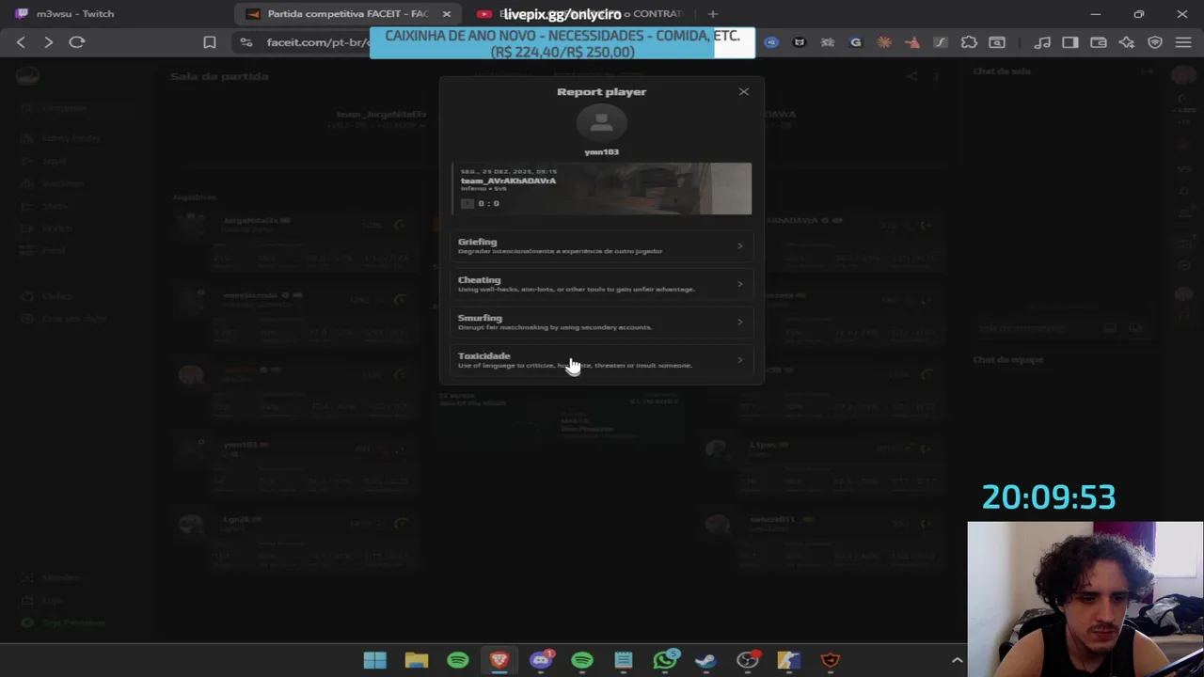Image resolution: width=1204 pixels, height=677 pixels.
Task: Open the Brave VPN icon
Action: (1155, 42)
